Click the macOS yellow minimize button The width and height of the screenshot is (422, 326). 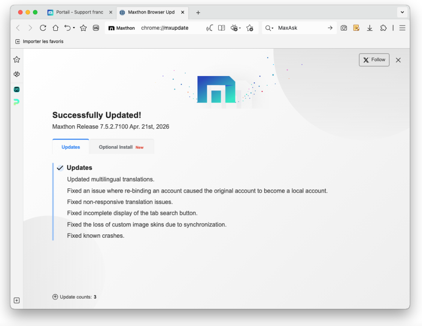click(x=28, y=12)
